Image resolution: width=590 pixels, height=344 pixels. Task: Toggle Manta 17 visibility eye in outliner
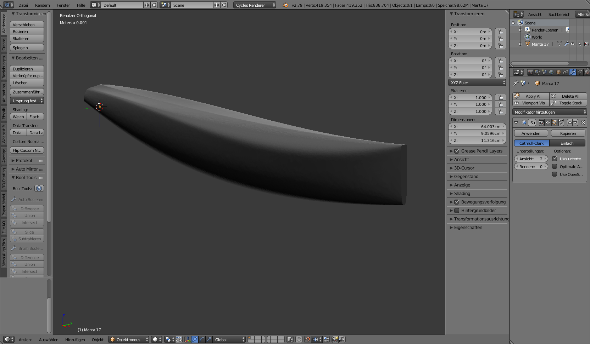[x=573, y=44]
